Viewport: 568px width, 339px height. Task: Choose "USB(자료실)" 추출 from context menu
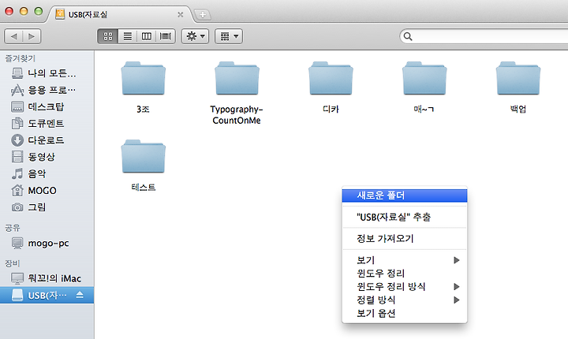405,217
